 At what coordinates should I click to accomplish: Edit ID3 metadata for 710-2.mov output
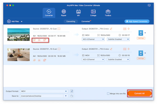click(x=125, y=29)
